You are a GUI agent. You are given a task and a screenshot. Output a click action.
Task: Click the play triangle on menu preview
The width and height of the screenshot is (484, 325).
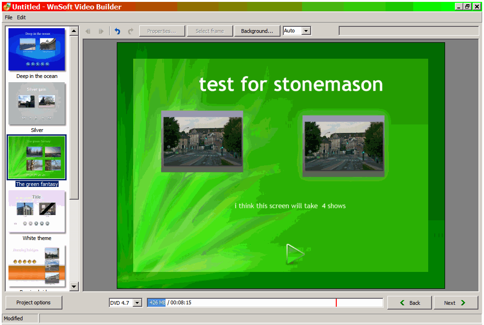pyautogui.click(x=295, y=254)
